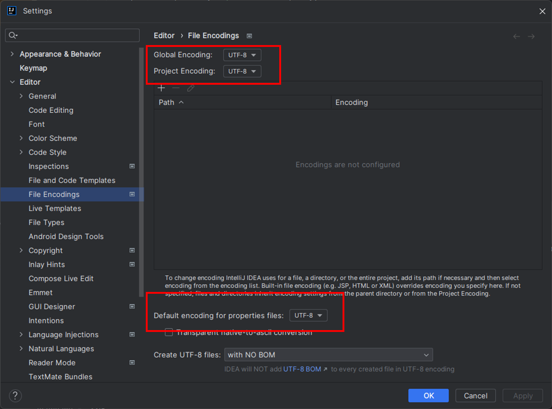Open Emmet settings page
This screenshot has height=409, width=552.
[41, 293]
